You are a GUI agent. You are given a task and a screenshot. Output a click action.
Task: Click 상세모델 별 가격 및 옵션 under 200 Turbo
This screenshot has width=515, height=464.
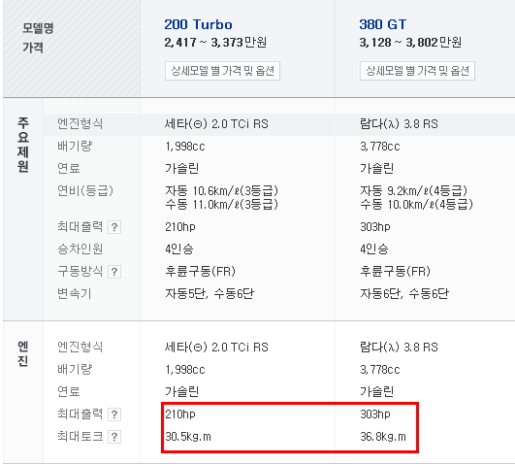[222, 71]
